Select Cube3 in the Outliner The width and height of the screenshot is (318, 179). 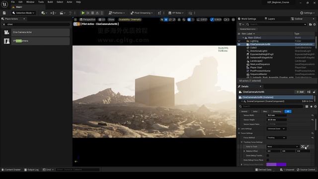click(x=253, y=48)
